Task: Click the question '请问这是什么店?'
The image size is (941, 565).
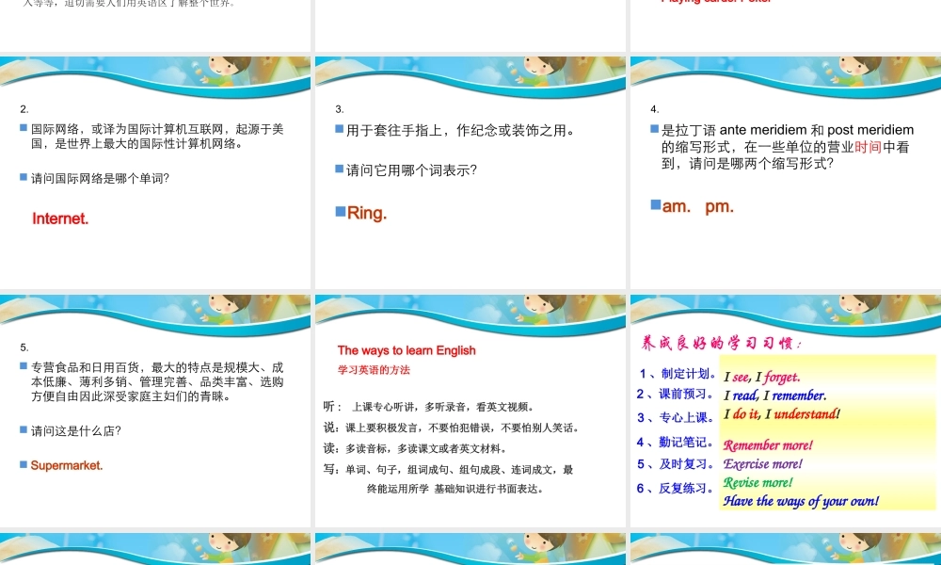Action: pos(76,431)
